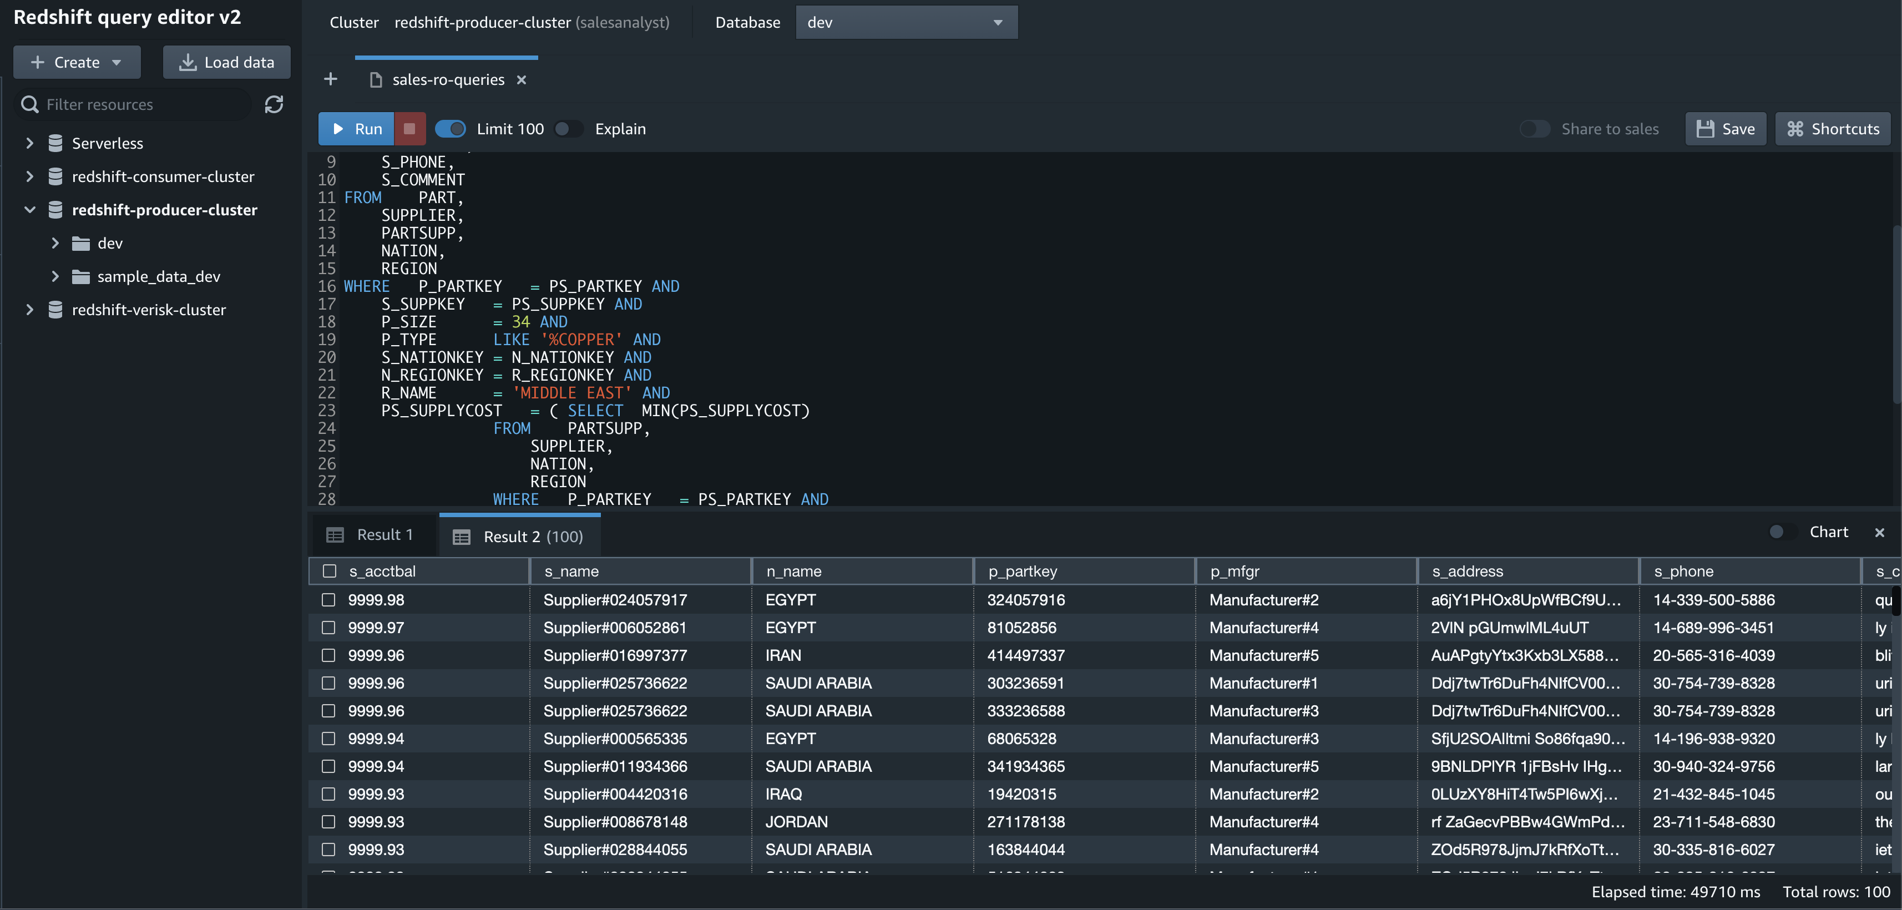
Task: Click the Shortcuts button
Action: [x=1832, y=129]
